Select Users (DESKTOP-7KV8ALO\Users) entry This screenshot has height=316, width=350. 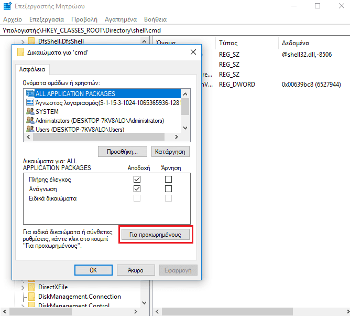click(80, 129)
